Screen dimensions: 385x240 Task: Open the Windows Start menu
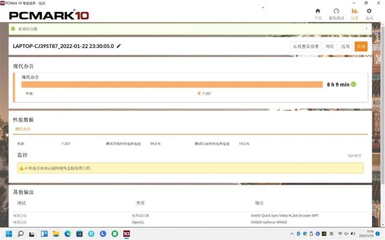[9, 234]
